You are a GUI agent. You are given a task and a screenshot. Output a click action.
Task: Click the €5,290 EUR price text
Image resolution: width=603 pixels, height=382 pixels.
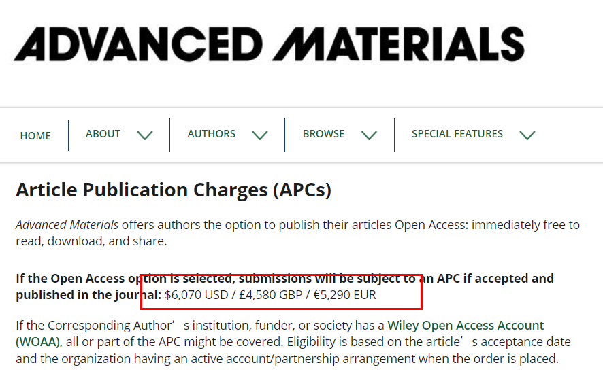coord(344,295)
